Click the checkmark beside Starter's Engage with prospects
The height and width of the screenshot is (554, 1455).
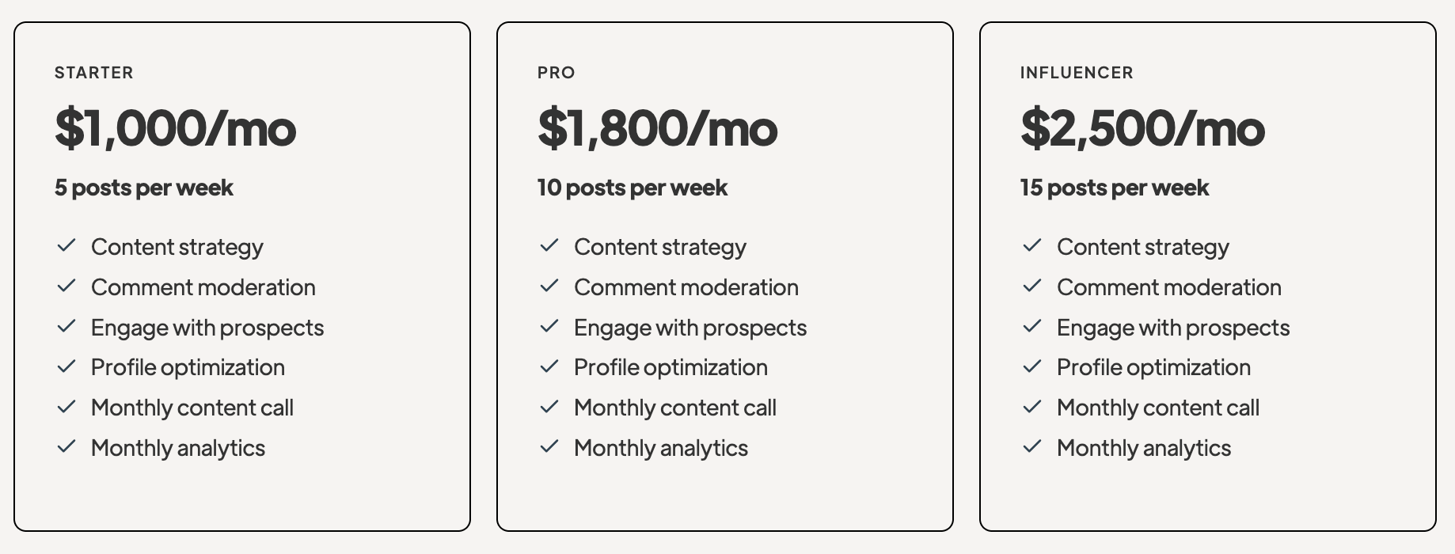pyautogui.click(x=66, y=326)
